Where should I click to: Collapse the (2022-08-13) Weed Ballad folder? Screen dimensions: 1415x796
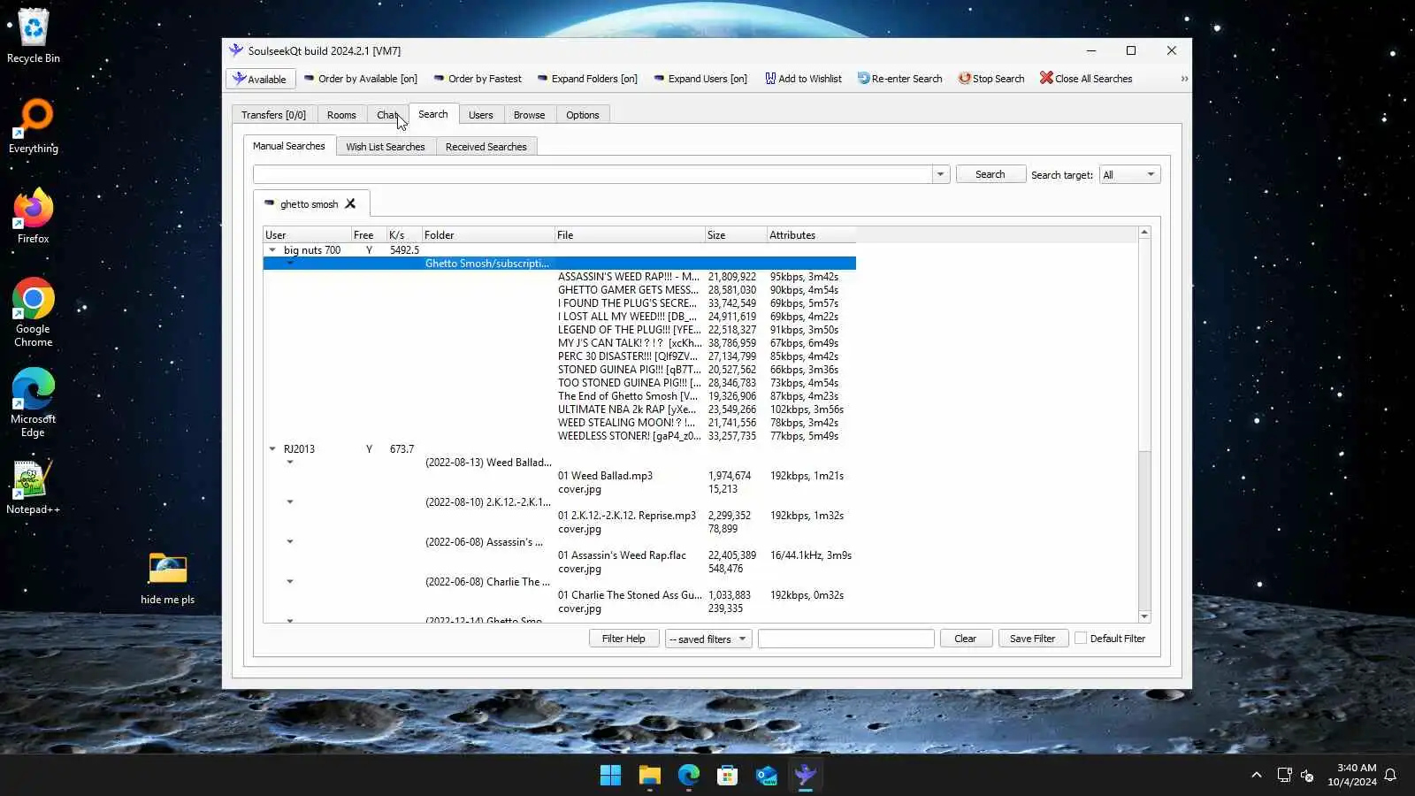coord(290,463)
